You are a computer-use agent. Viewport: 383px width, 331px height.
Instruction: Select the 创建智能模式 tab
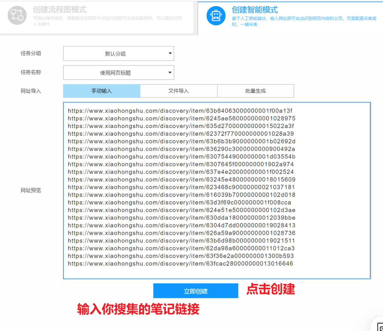pyautogui.click(x=290, y=18)
